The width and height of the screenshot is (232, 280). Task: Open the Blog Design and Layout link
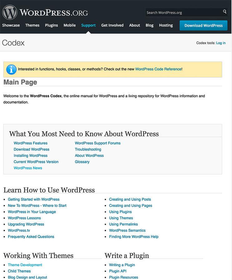tap(27, 277)
